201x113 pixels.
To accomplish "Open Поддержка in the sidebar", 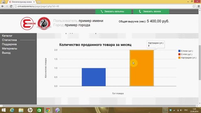I will 9,44.
